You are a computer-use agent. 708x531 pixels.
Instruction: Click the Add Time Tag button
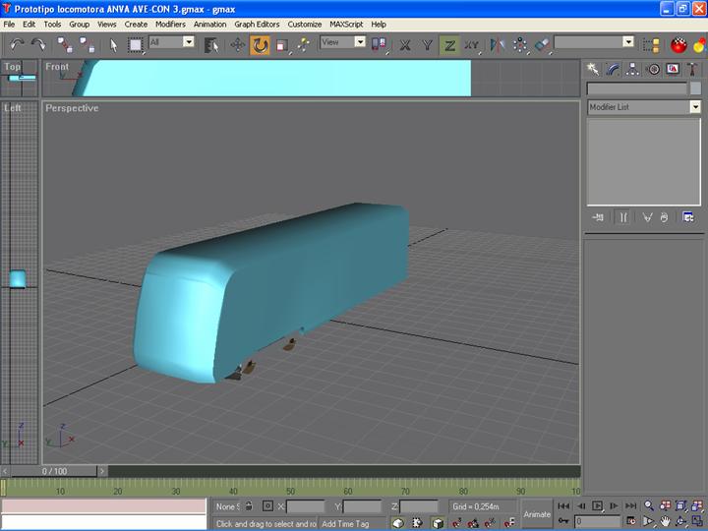click(345, 523)
